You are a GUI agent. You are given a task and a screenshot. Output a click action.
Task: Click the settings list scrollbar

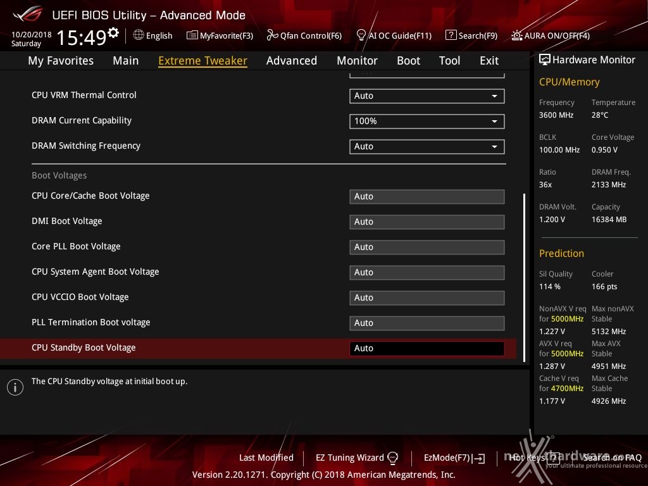525,278
